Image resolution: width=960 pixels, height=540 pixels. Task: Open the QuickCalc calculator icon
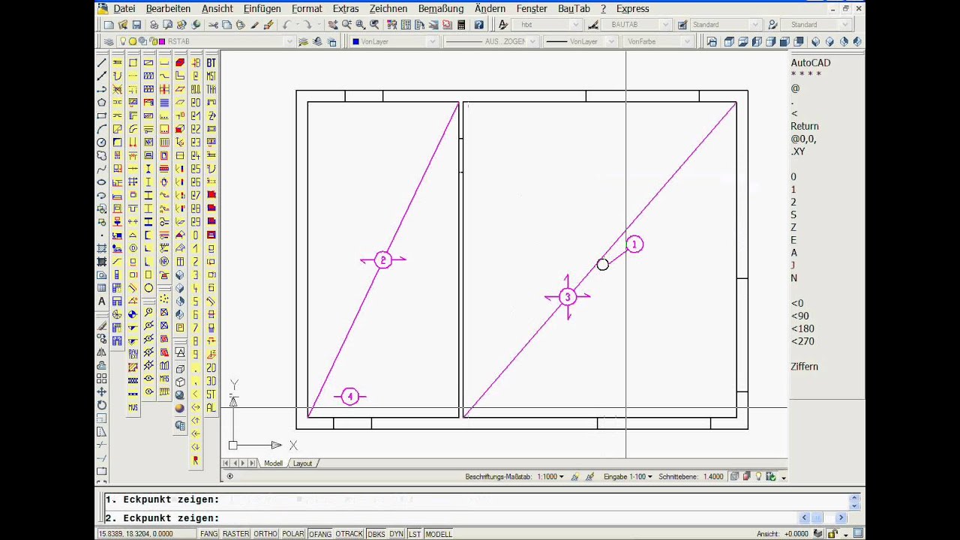pyautogui.click(x=461, y=25)
